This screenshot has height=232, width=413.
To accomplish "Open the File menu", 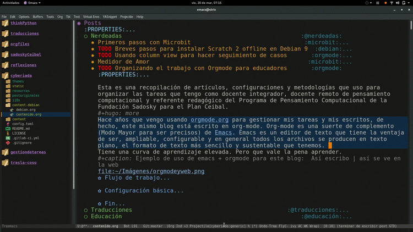I will 4,16.
